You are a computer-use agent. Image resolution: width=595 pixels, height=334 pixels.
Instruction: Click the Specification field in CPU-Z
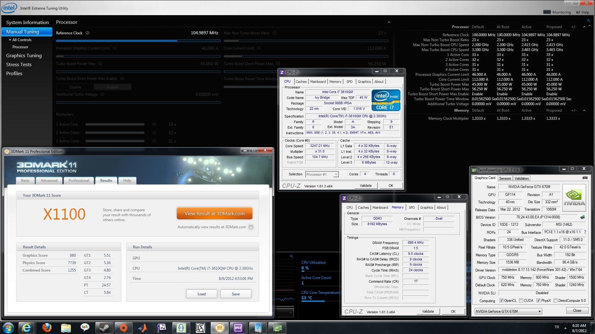(352, 116)
